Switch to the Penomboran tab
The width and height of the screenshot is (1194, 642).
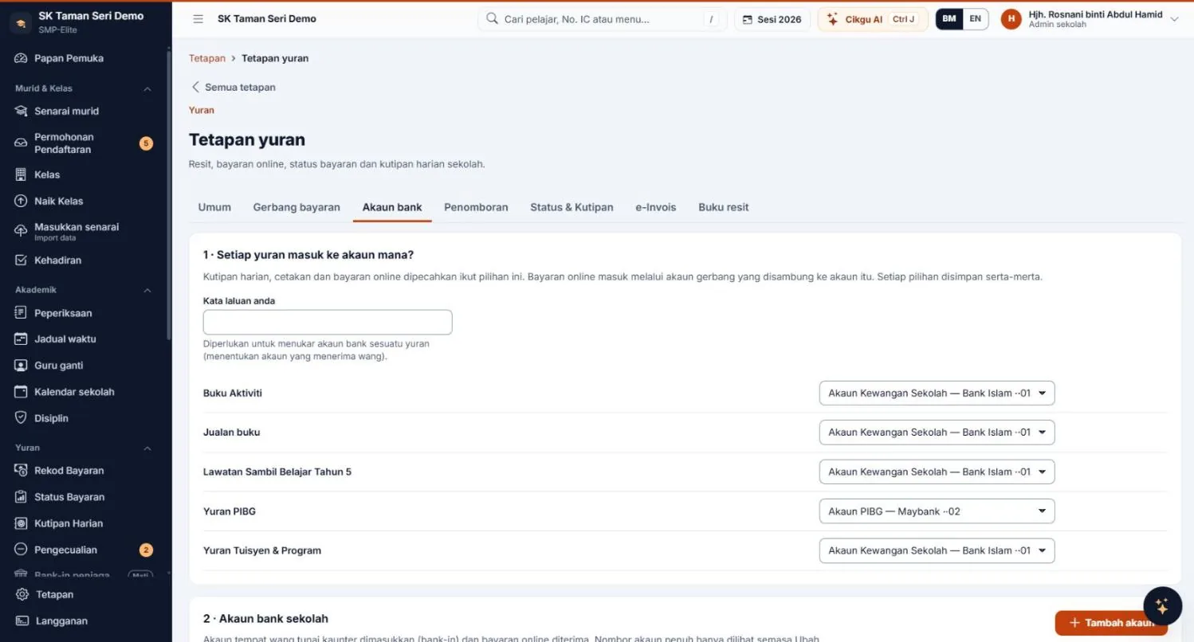click(x=476, y=207)
